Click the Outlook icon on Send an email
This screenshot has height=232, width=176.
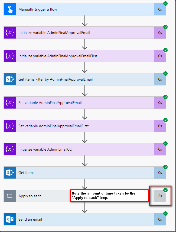(10, 219)
